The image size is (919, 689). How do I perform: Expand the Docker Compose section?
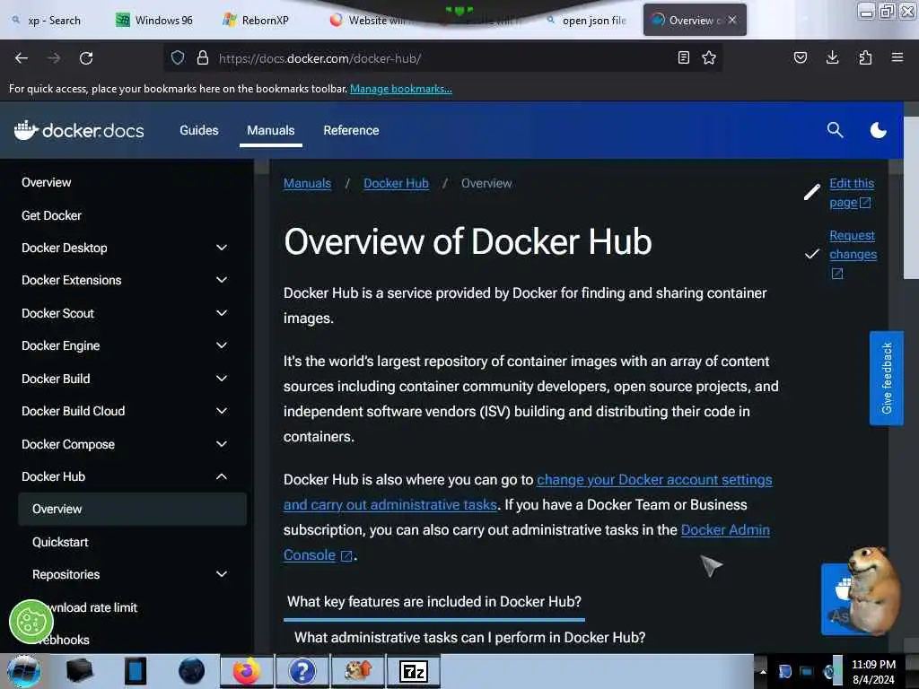pos(222,444)
